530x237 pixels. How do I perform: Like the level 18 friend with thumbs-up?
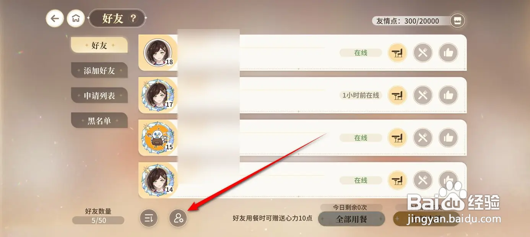tap(448, 53)
